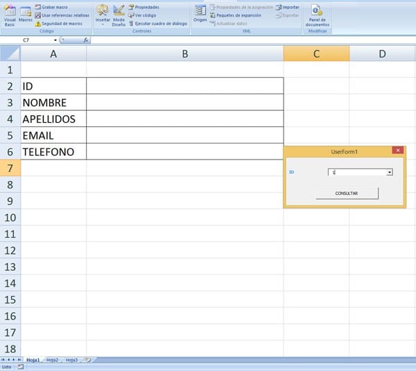Close the UserForm1 dialog
This screenshot has width=416, height=371.
pos(397,150)
